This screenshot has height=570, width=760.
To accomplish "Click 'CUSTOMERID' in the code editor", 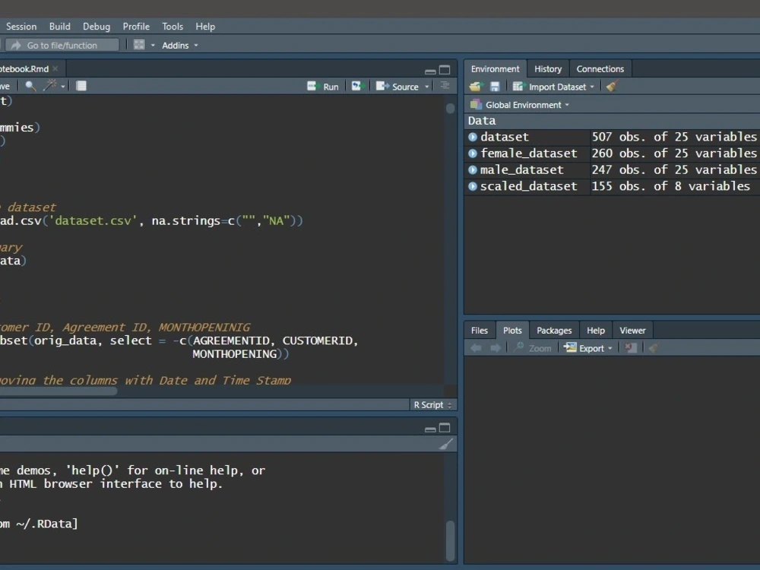I will tap(318, 340).
